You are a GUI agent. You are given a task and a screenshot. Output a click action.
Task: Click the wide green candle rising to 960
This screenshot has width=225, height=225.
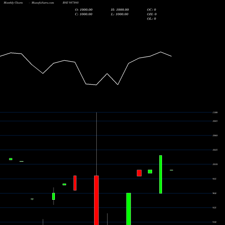(129, 209)
